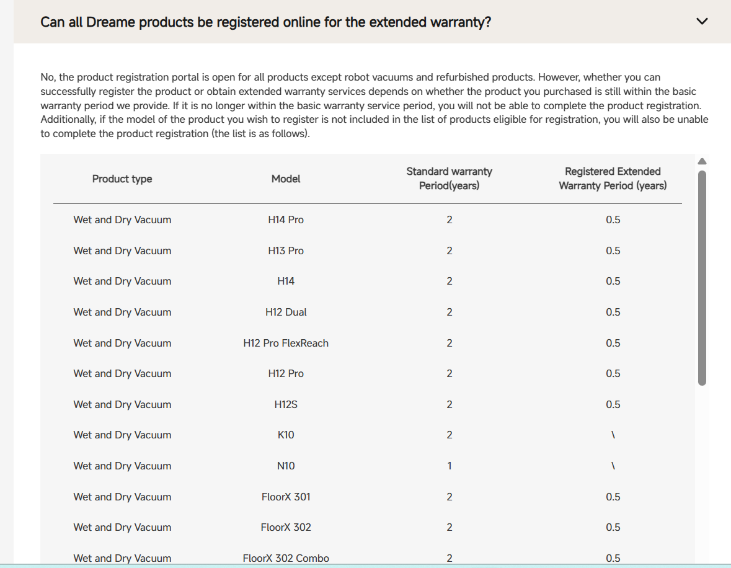
Task: Select the 'Model' column header
Action: [x=286, y=179]
